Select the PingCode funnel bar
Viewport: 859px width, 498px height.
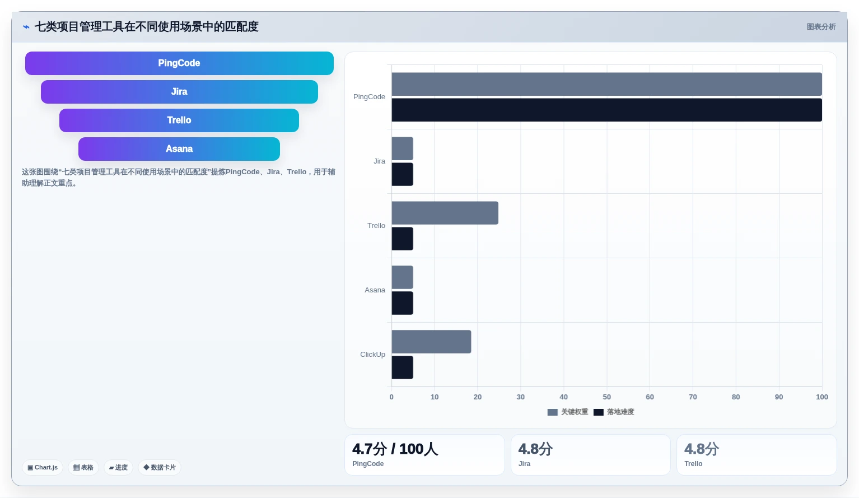[179, 63]
